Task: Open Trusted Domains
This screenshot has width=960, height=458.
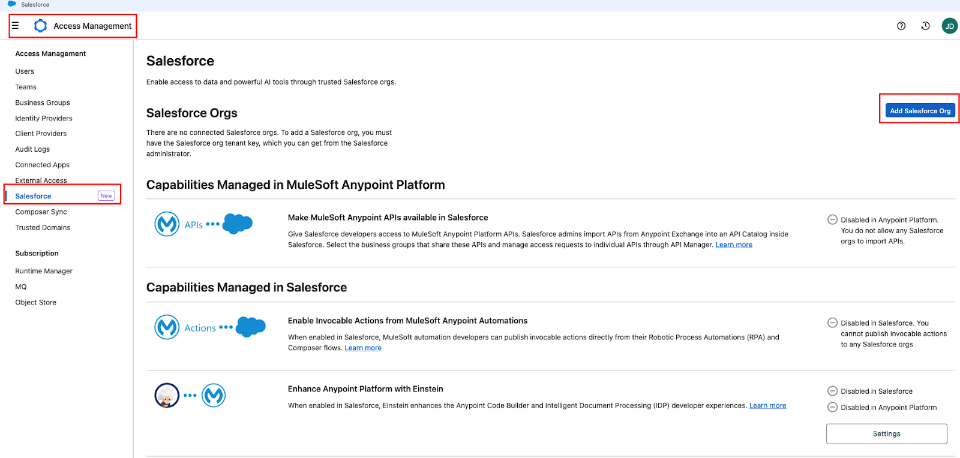Action: click(x=43, y=227)
